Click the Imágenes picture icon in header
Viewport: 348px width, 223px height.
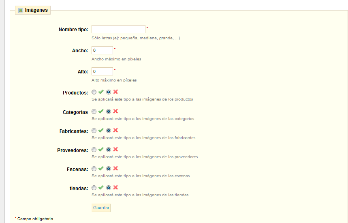pos(21,11)
